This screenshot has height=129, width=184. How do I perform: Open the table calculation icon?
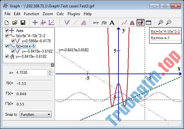pyautogui.click(x=148, y=23)
